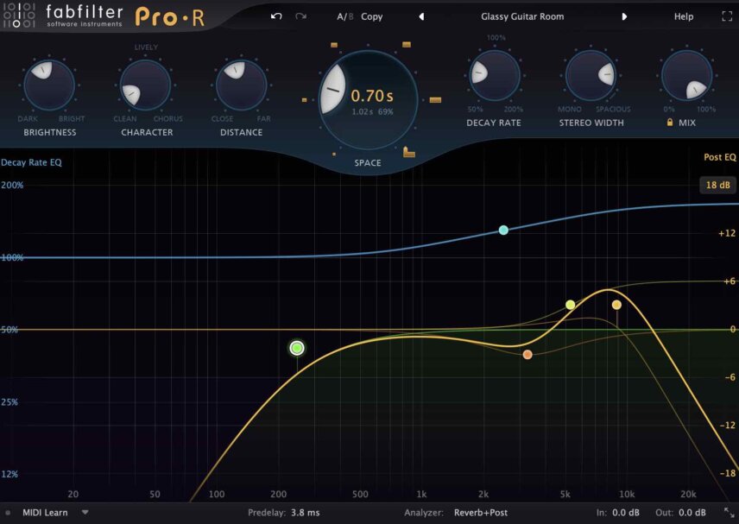This screenshot has width=739, height=524.
Task: Click the MIDI Learn button
Action: pyautogui.click(x=45, y=512)
